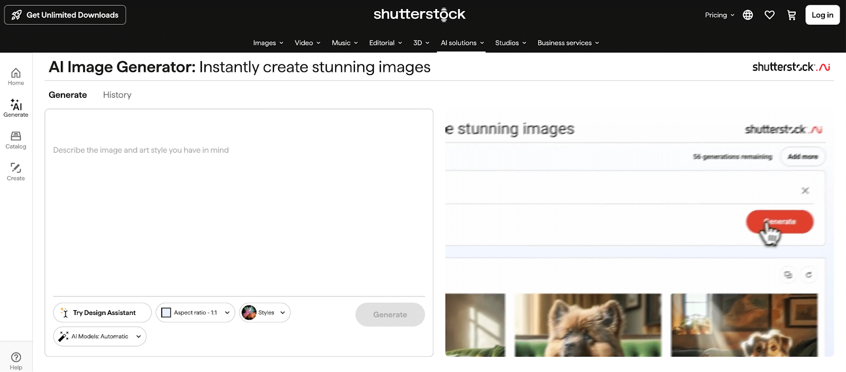Expand the Images menu

(x=268, y=43)
